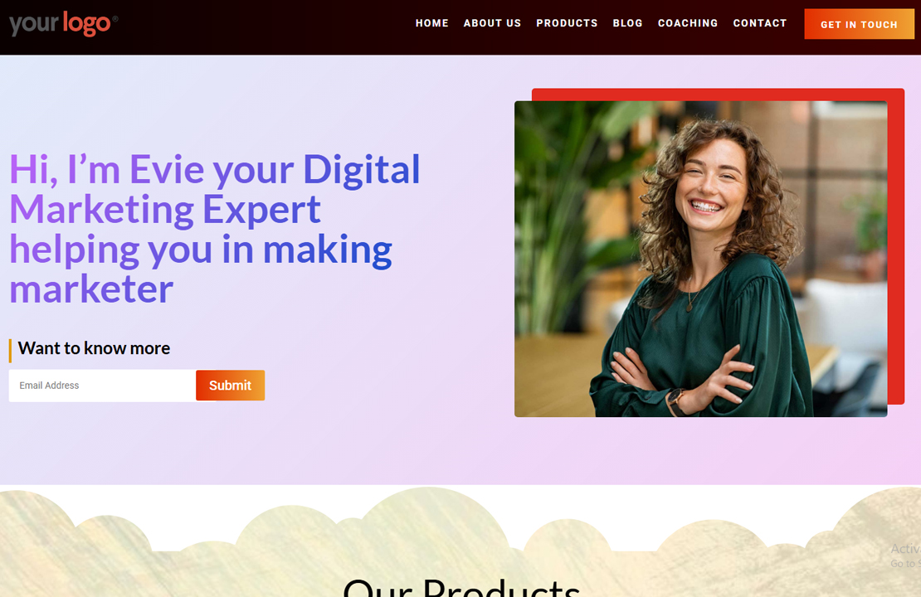
Task: Click the 'Want to know more' heading
Action: [94, 348]
